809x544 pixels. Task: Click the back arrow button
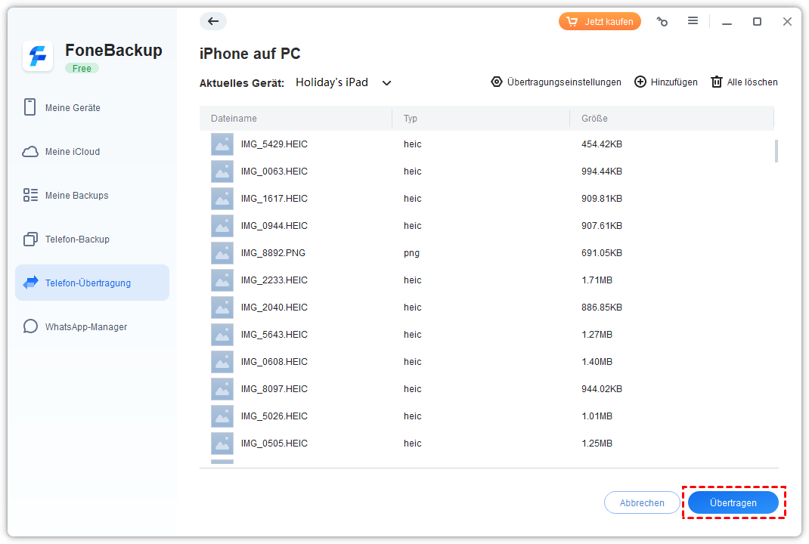pos(213,21)
